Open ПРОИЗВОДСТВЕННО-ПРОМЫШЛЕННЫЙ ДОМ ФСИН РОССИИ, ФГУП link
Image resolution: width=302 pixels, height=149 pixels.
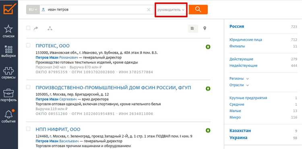point(113,88)
